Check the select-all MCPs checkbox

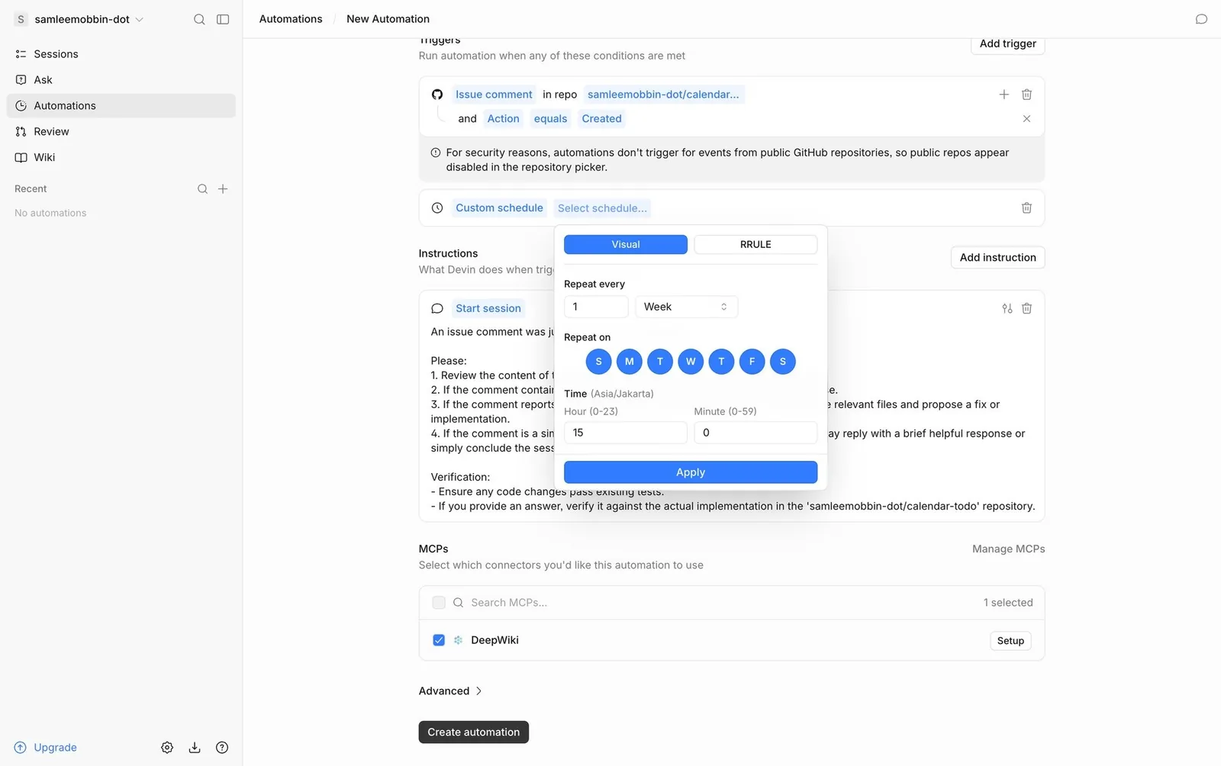coord(439,603)
